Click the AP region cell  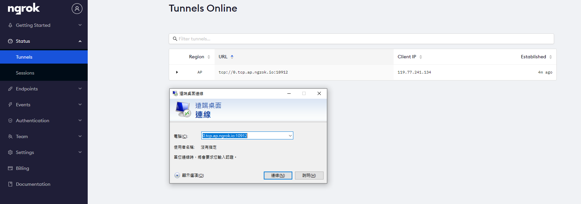(x=200, y=72)
